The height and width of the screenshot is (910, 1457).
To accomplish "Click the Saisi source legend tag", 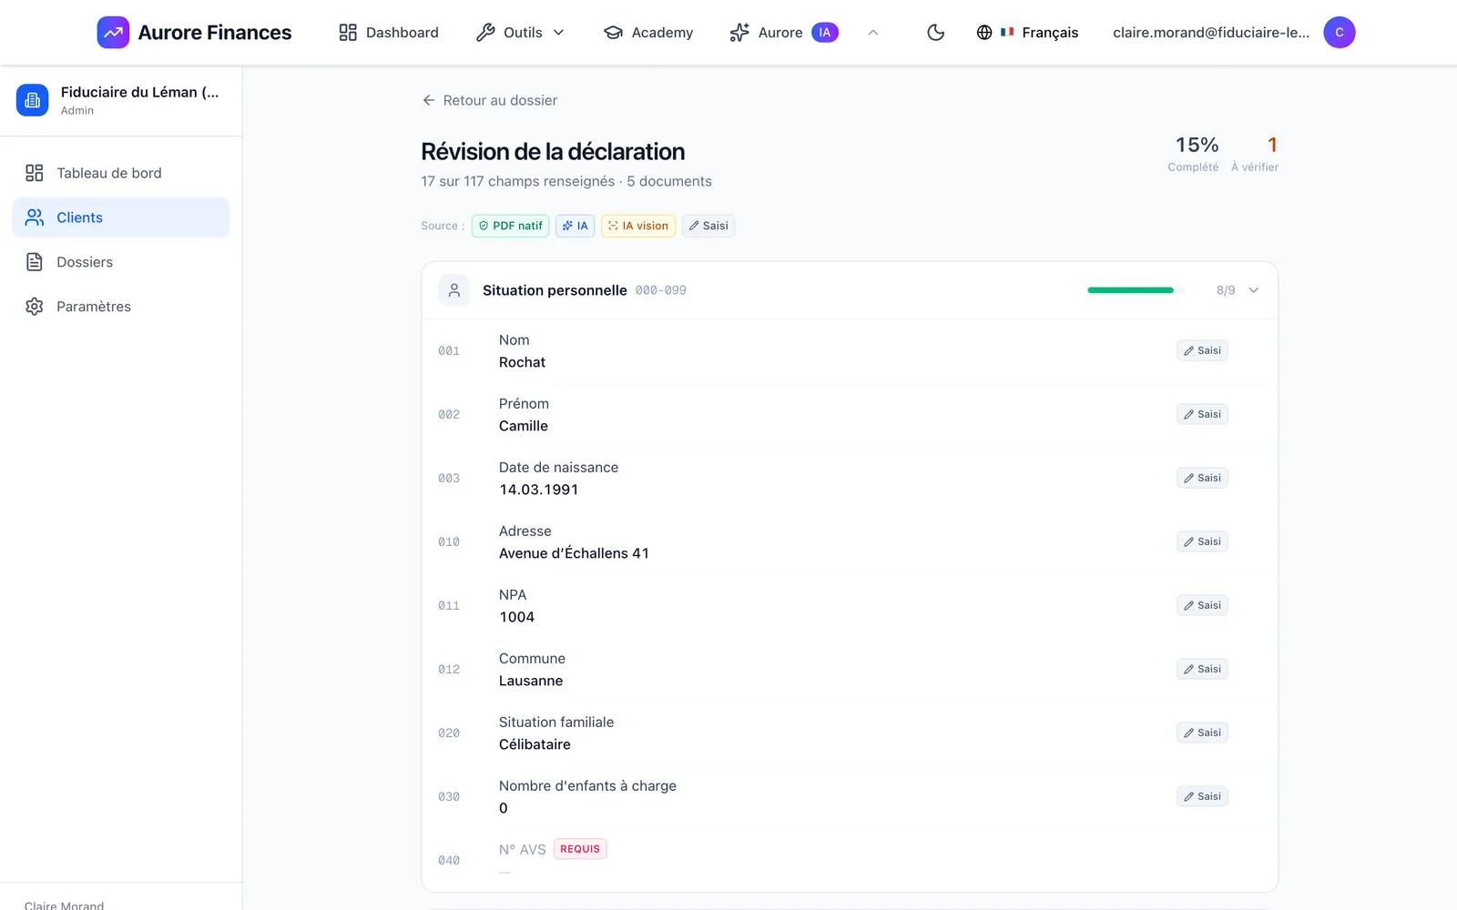I will click(x=708, y=226).
